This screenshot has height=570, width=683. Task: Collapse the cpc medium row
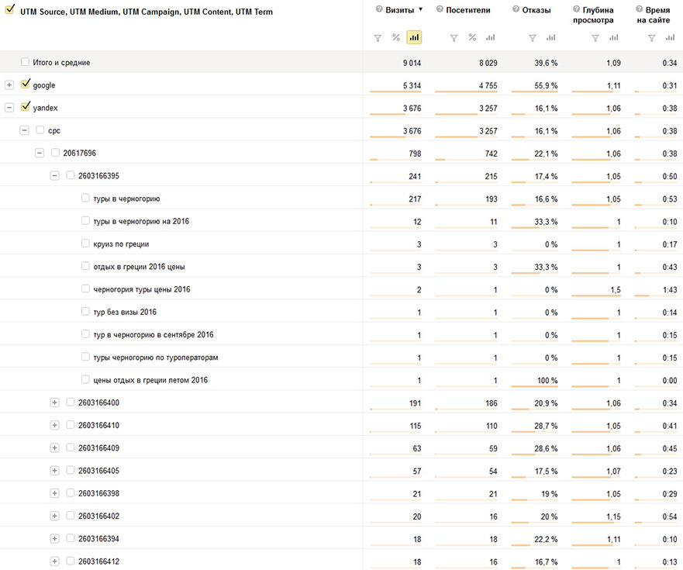coord(25,130)
